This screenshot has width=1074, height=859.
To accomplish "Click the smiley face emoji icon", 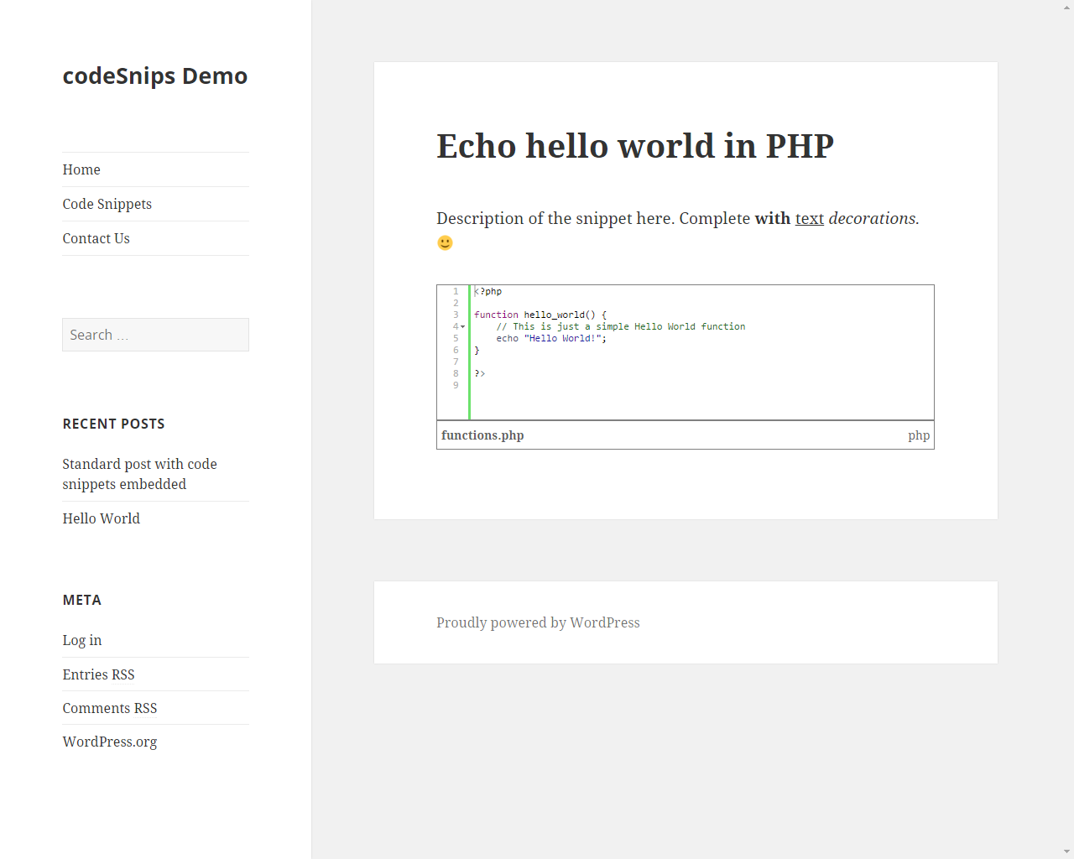I will pyautogui.click(x=445, y=242).
